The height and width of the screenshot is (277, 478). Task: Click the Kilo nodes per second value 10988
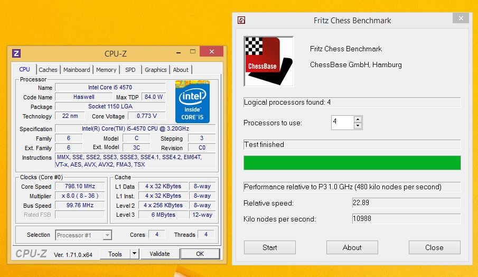point(406,219)
